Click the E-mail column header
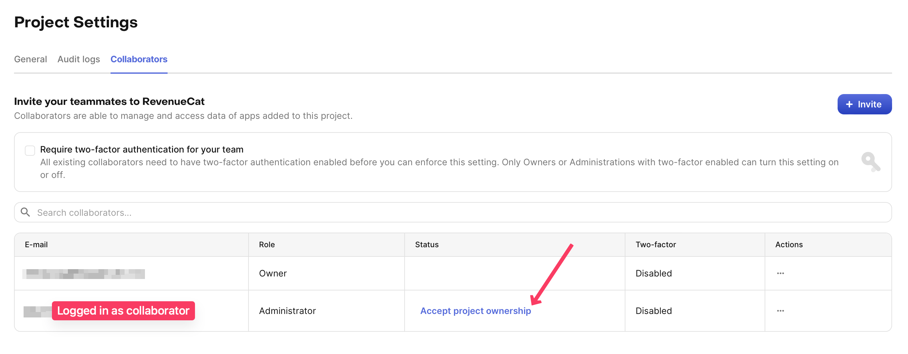Image resolution: width=908 pixels, height=354 pixels. [36, 245]
